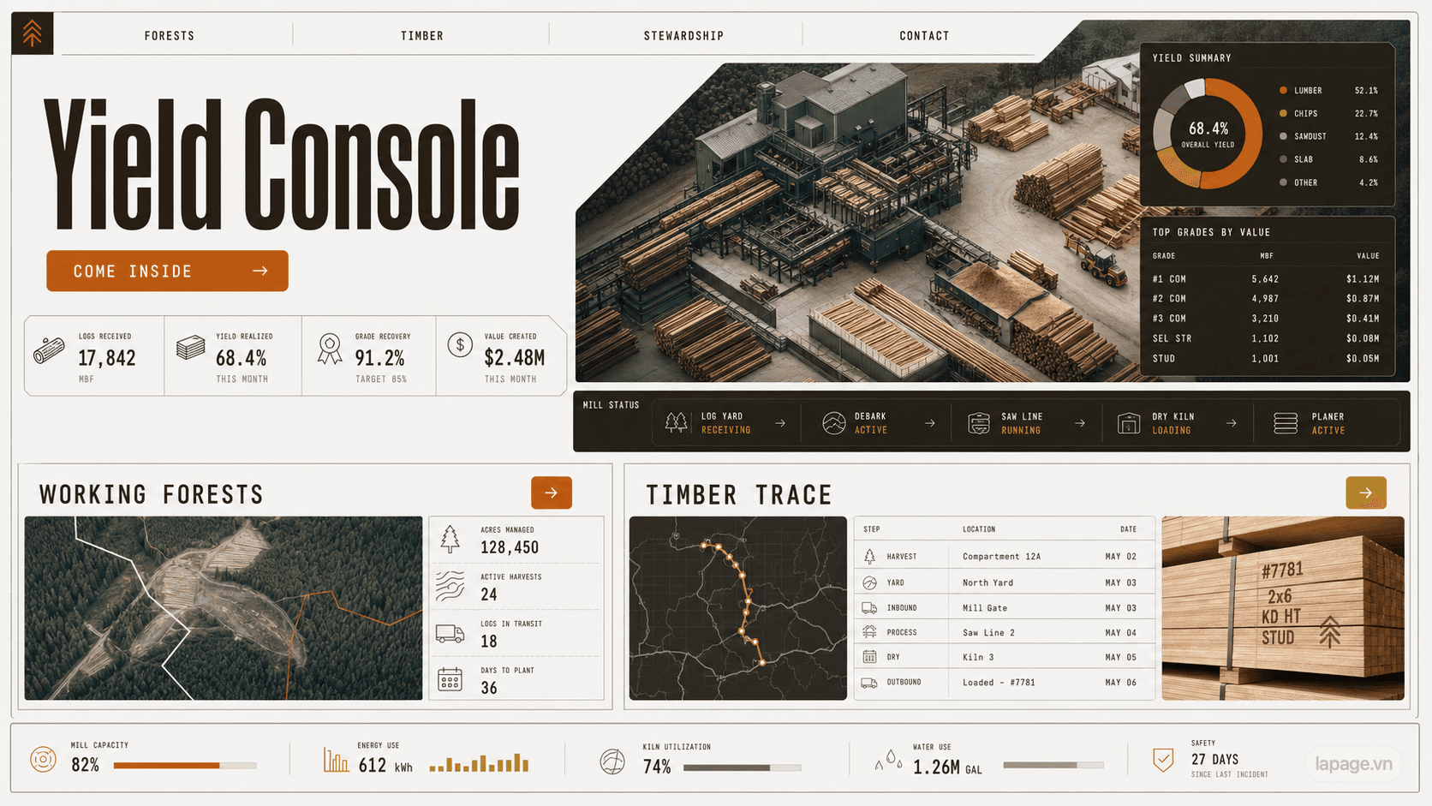Click the Outbound truck step icon
1432x806 pixels.
pos(869,683)
